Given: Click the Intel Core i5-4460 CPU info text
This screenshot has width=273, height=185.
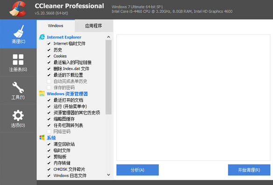Looking at the screenshot, I should pos(172,12).
